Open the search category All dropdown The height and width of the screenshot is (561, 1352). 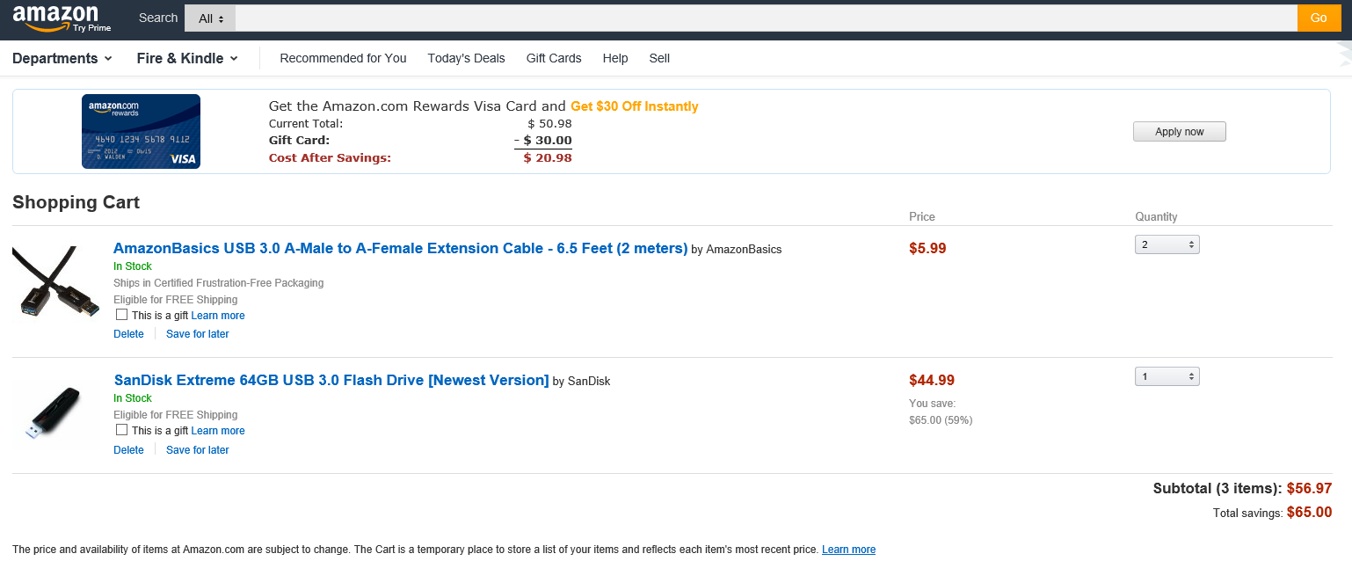coord(210,18)
